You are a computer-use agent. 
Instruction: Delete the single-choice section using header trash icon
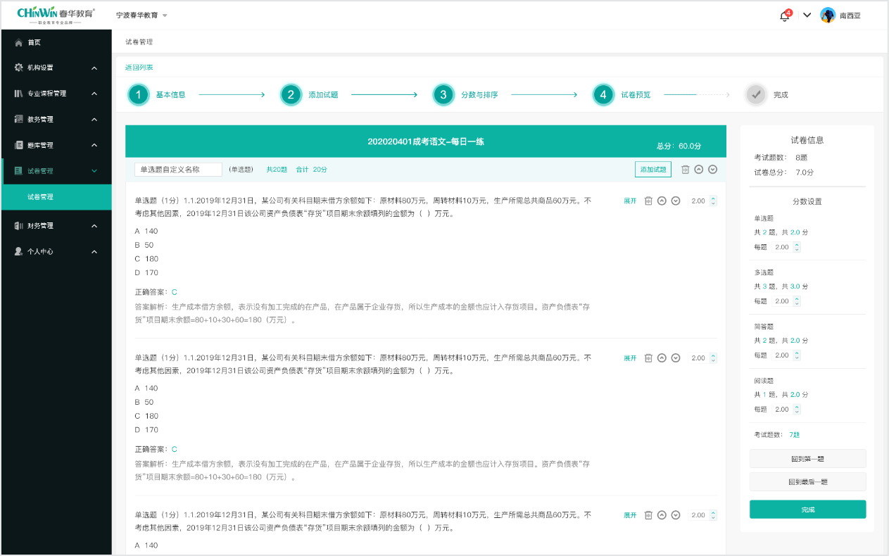[x=685, y=170]
